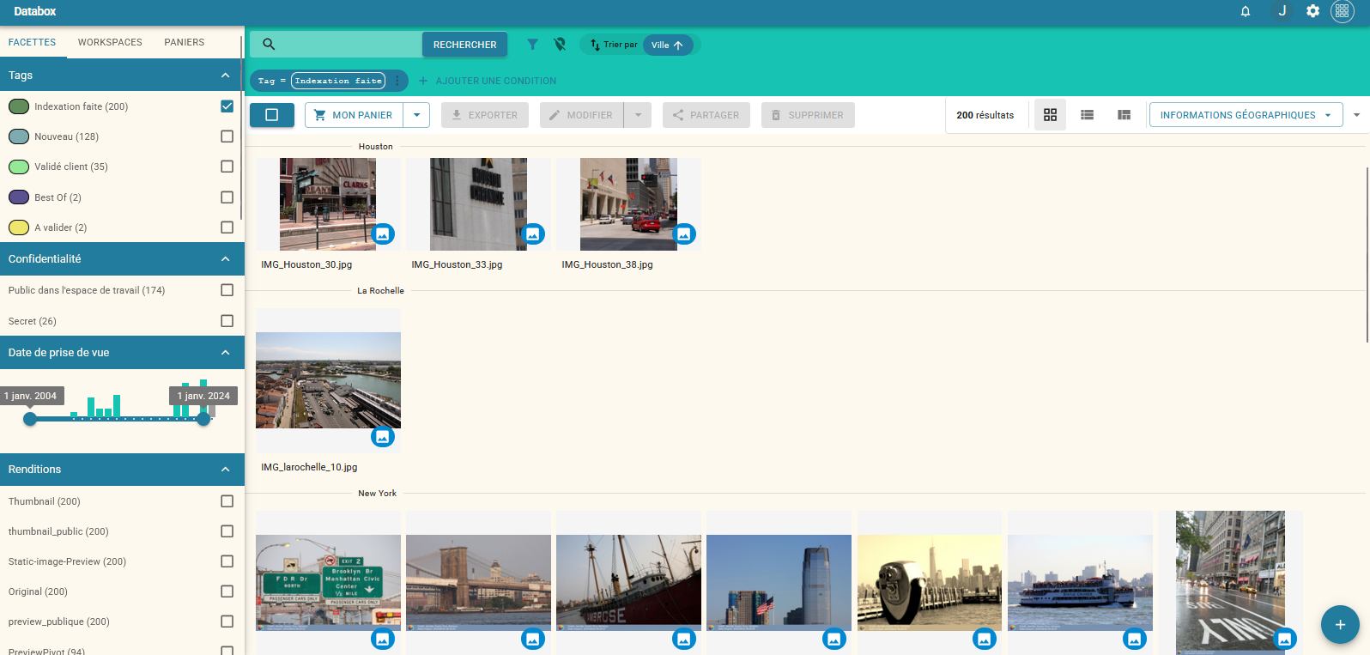This screenshot has height=655, width=1370.
Task: Click image badge on IMG_Houston_38.jpg
Action: click(x=684, y=233)
